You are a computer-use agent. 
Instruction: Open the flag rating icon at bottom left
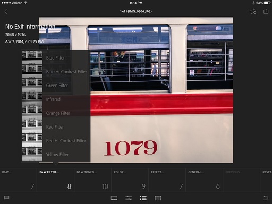click(x=6, y=198)
